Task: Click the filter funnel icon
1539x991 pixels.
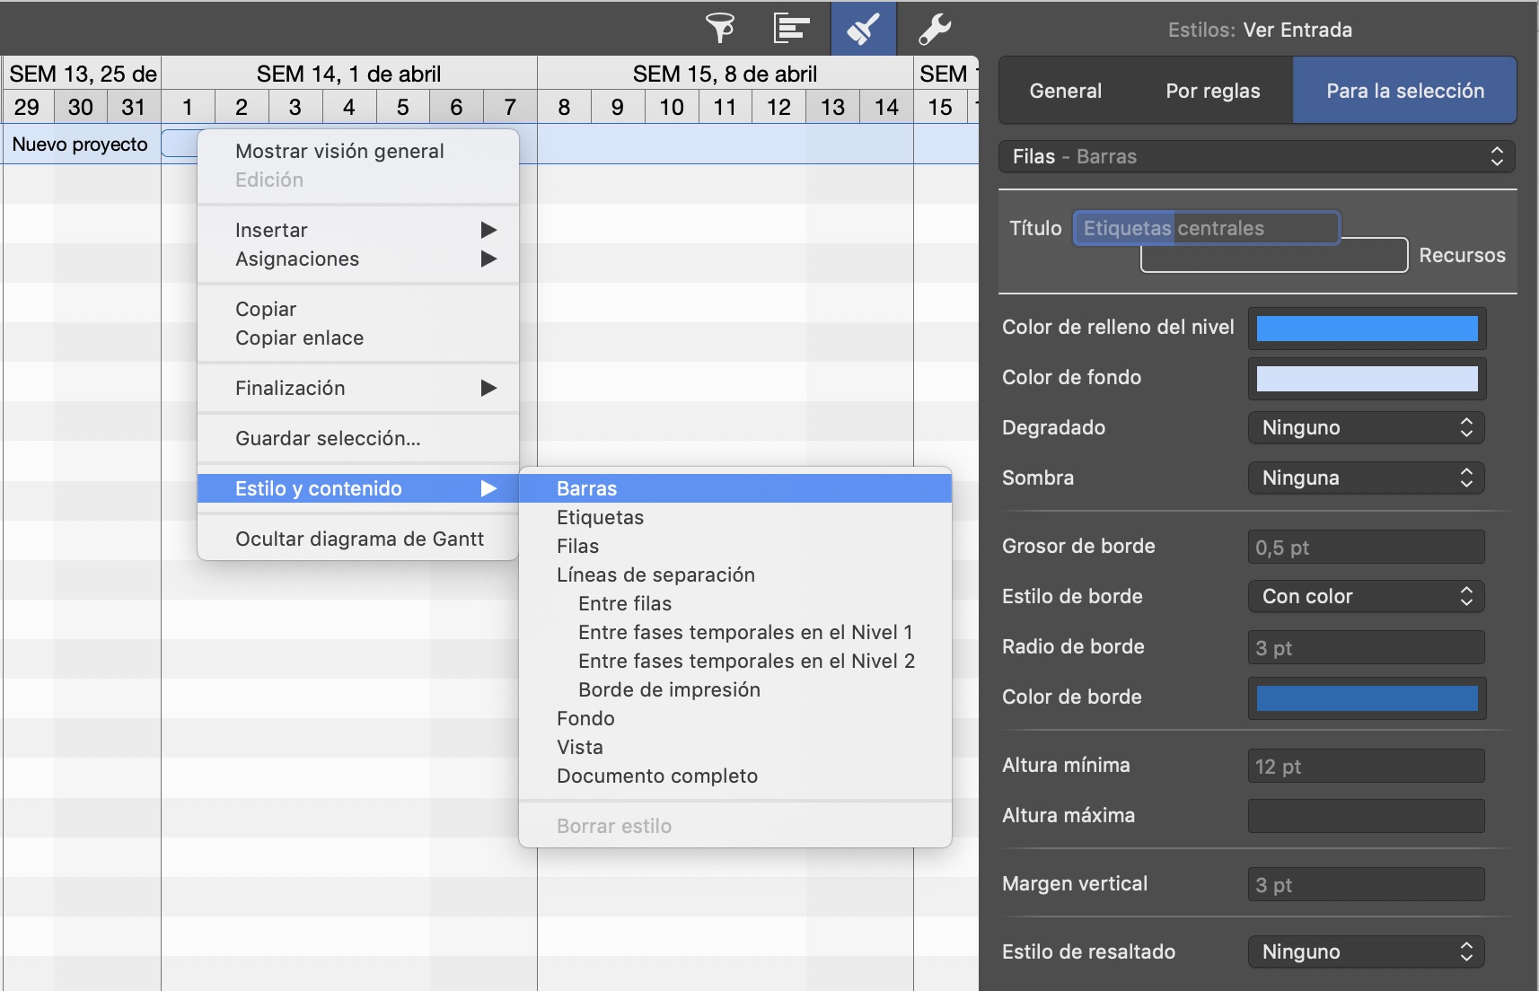Action: 720,29
